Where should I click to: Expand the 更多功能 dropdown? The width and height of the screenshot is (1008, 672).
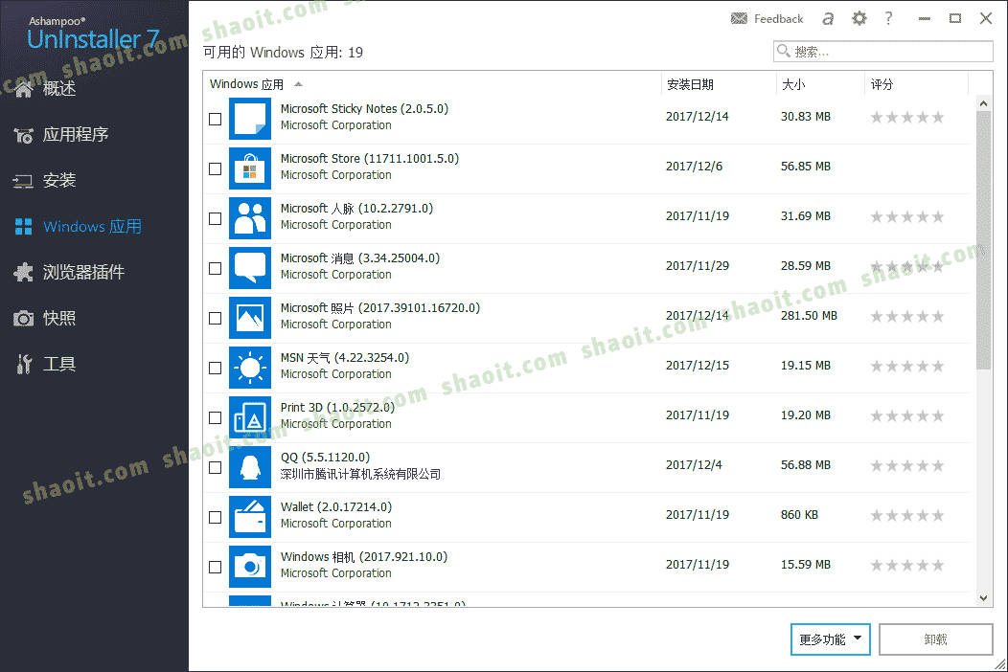tap(830, 639)
